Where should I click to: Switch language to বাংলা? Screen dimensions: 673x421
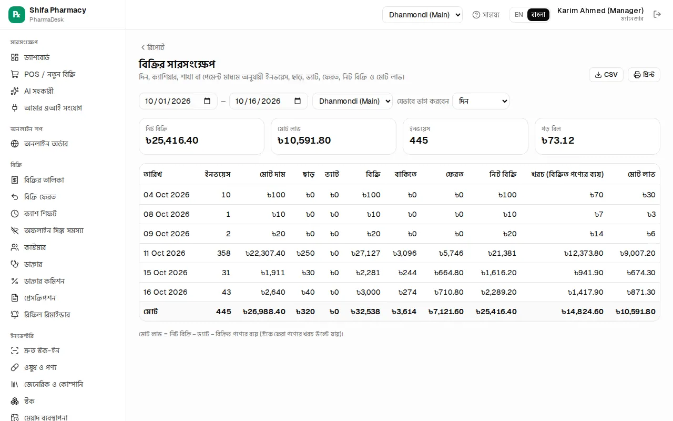coord(538,15)
